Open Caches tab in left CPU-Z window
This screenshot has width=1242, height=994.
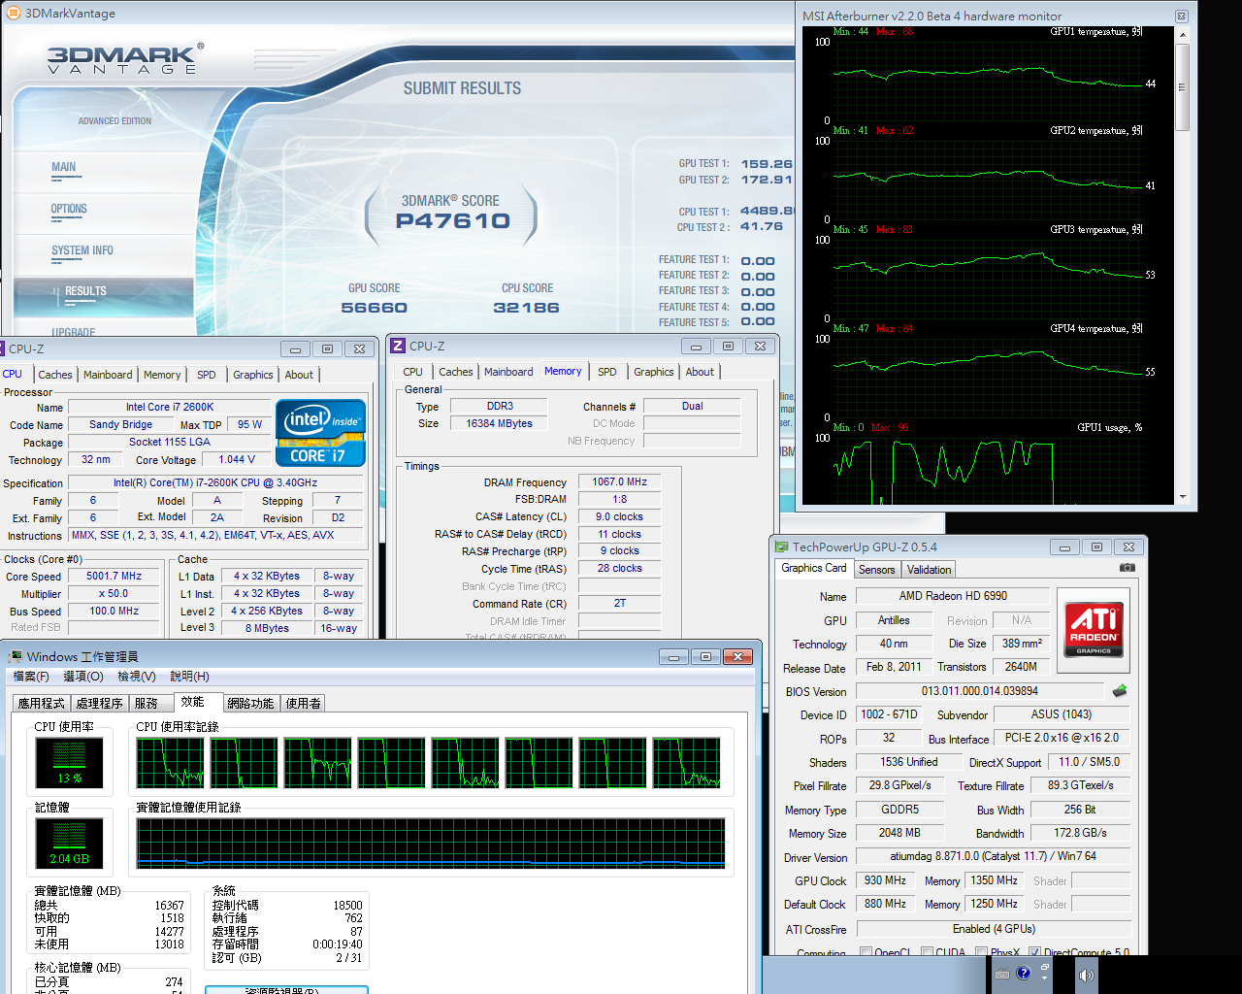pos(55,375)
